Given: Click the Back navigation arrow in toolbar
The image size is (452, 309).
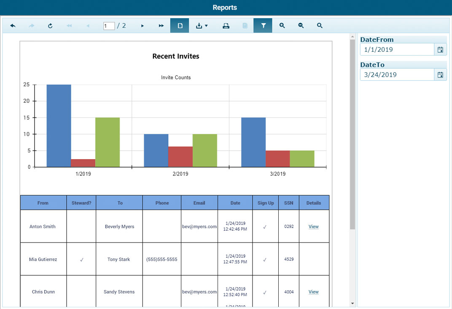Looking at the screenshot, I should [13, 26].
